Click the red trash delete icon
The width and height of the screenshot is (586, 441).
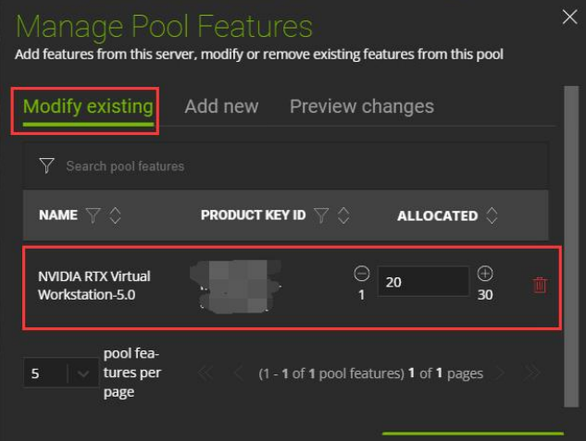(540, 285)
